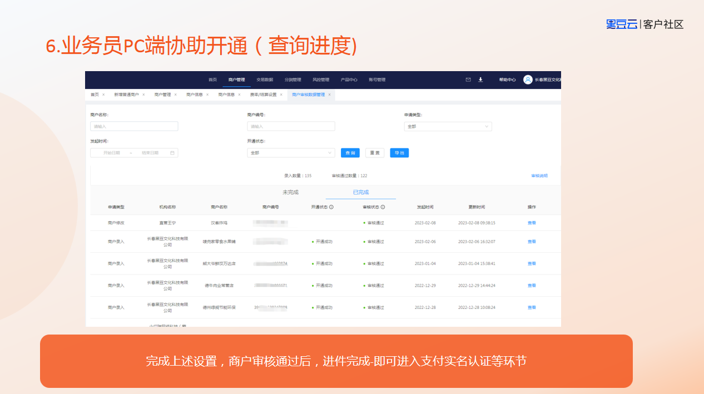Click info icon next to 审核状态 header
This screenshot has width=704, height=394.
point(383,207)
